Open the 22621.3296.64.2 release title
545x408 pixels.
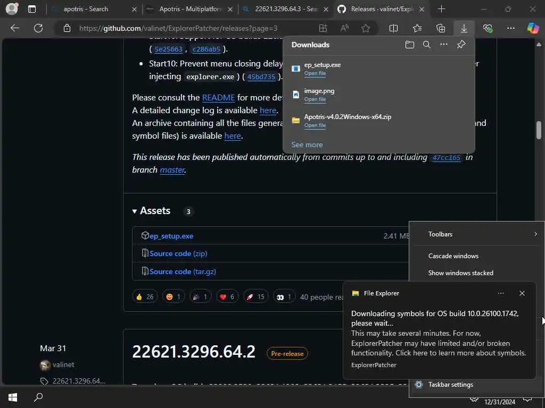[194, 352]
